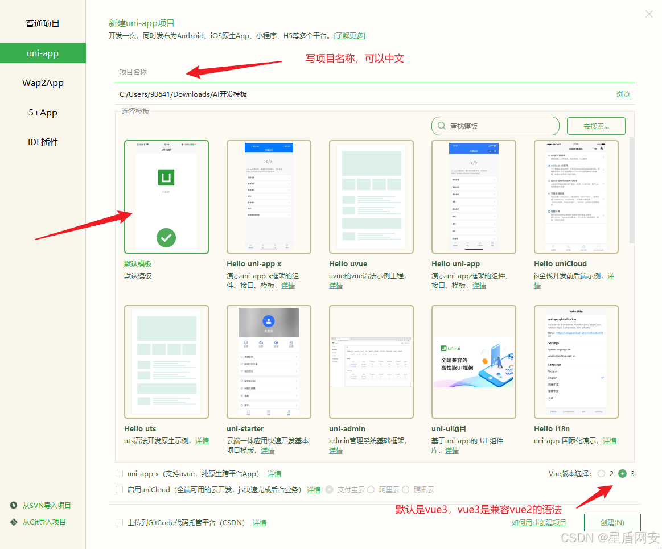The height and width of the screenshot is (549, 662).
Task: Select the uni-starter template thumbnail
Action: 269,362
